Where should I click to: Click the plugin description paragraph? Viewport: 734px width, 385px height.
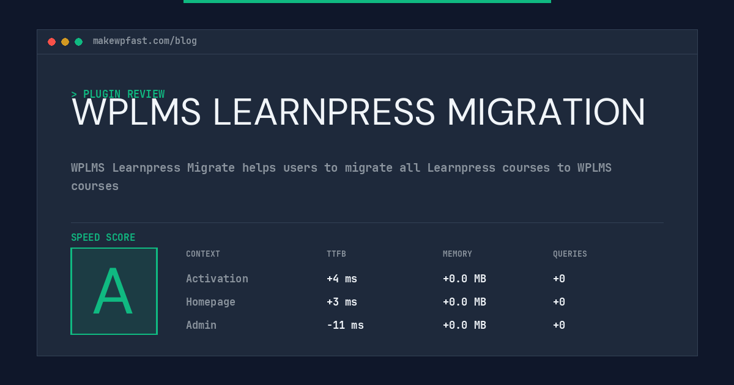click(x=341, y=177)
